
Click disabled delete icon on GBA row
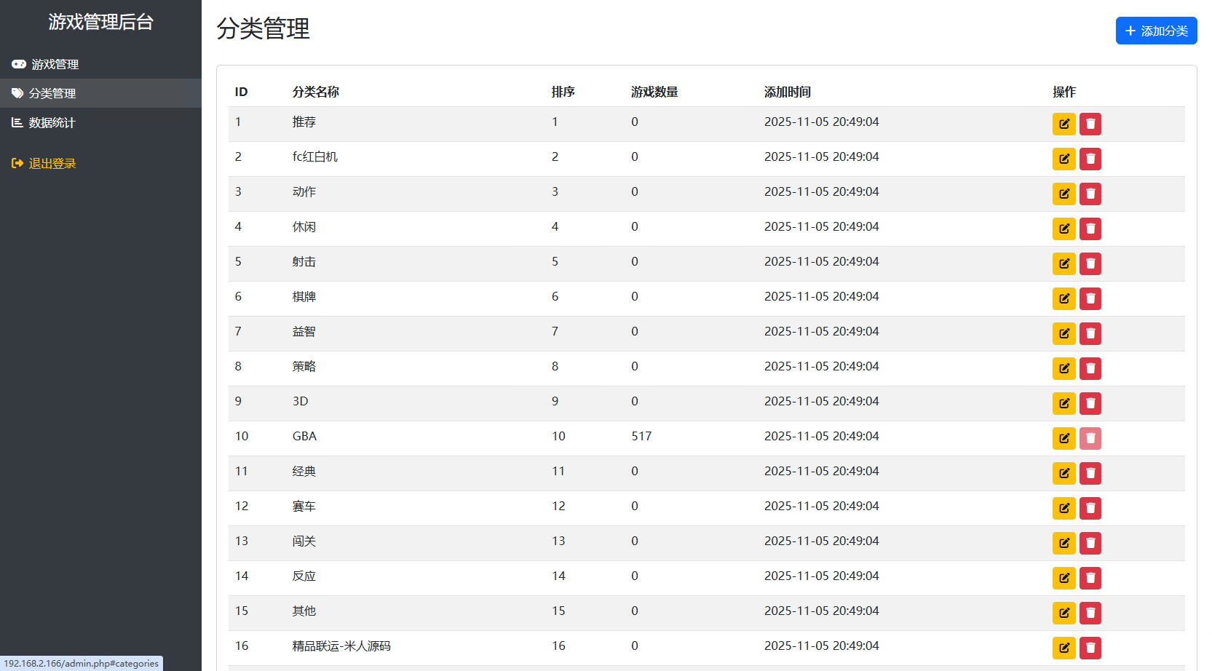click(1090, 438)
